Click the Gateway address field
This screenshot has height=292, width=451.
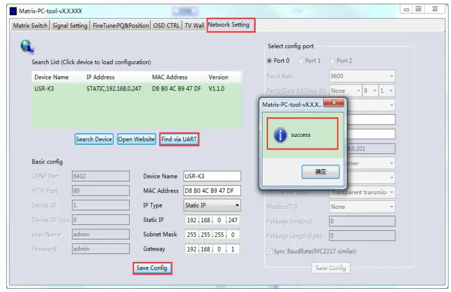(212, 249)
